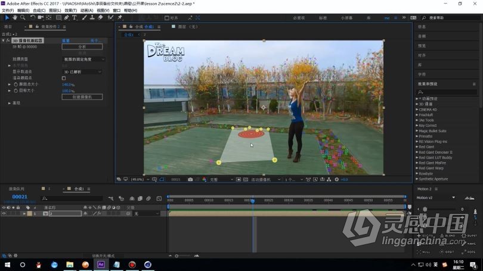483x271 pixels.
Task: Open the viewer magnification dropdown
Action: (x=140, y=179)
